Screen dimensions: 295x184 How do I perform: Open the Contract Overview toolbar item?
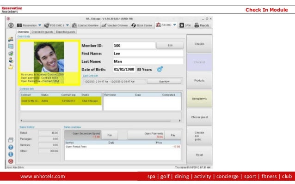[86, 25]
